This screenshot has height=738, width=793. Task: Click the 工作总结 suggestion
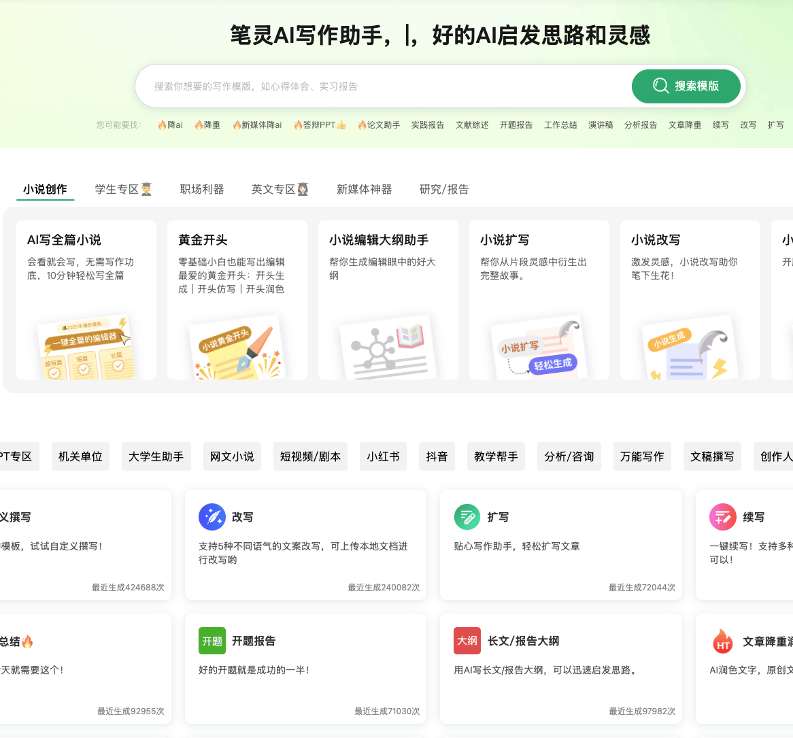(561, 125)
